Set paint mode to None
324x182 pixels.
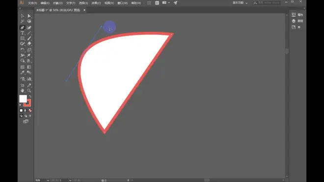[30, 110]
